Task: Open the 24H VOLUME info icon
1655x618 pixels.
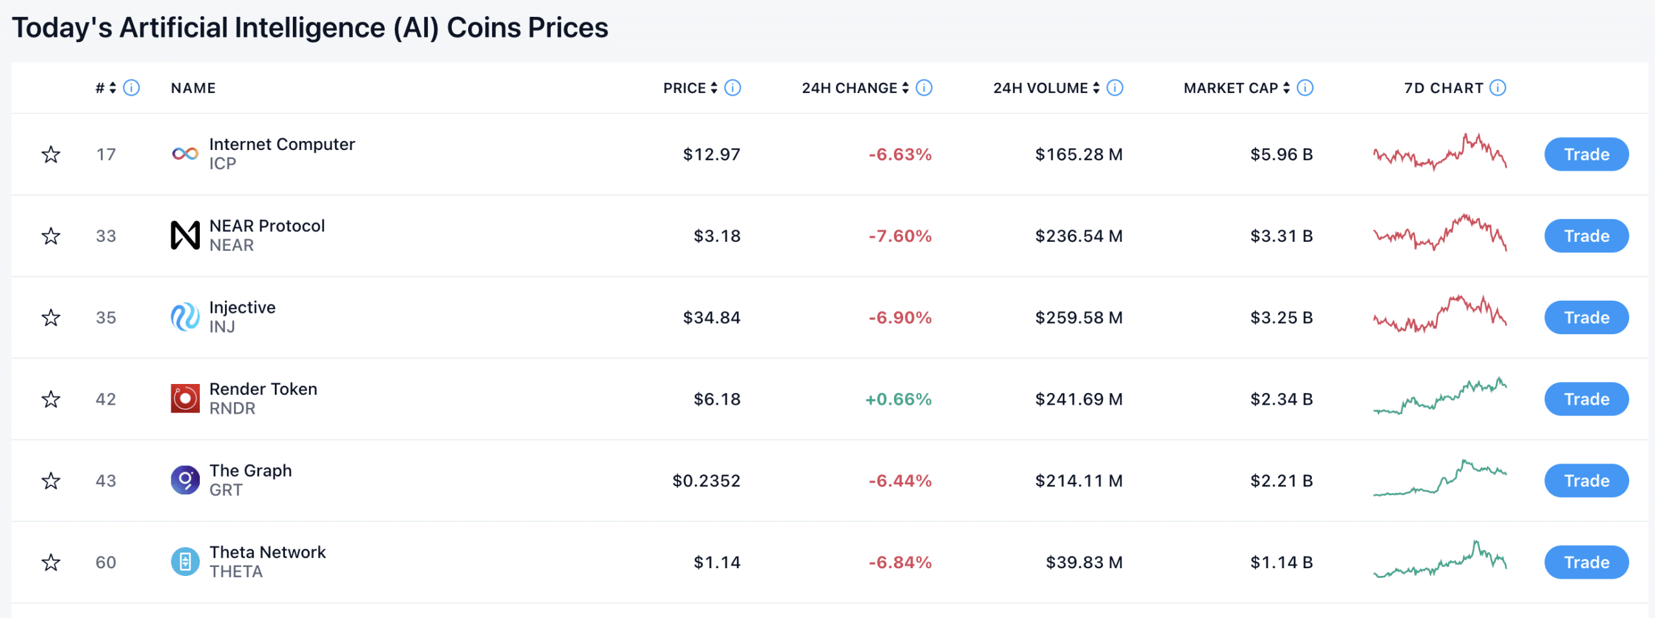Action: pyautogui.click(x=1115, y=88)
